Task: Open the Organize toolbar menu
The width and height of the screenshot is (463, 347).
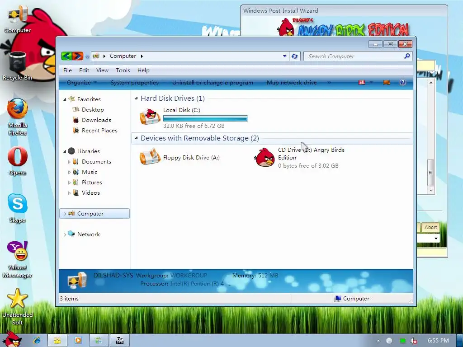Action: pos(82,83)
